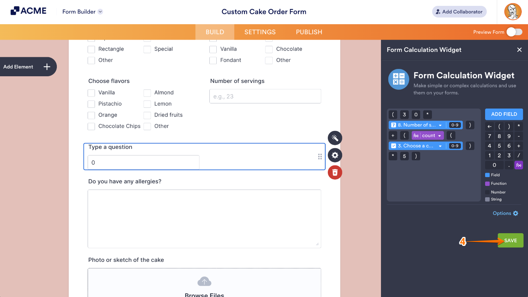Click the Number of servings input field
This screenshot has width=528, height=297.
265,96
